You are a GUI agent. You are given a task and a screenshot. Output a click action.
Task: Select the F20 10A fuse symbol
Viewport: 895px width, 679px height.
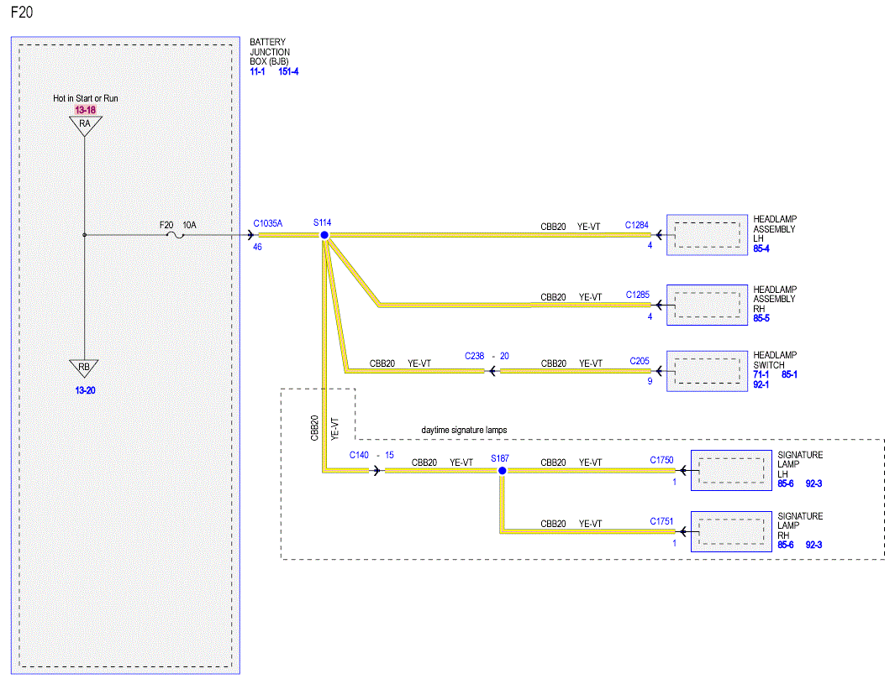176,235
